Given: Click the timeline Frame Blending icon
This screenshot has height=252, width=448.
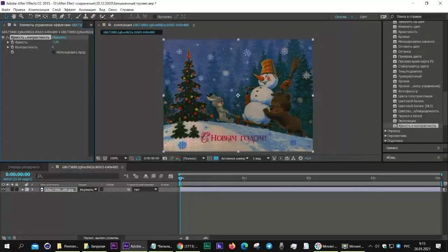Looking at the screenshot, I should [x=154, y=176].
